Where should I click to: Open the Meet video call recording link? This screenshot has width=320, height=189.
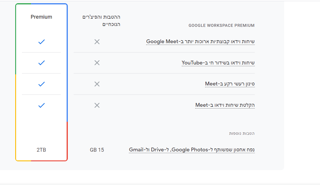pos(225,105)
